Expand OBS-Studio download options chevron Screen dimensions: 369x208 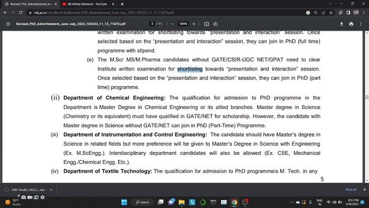(51, 190)
